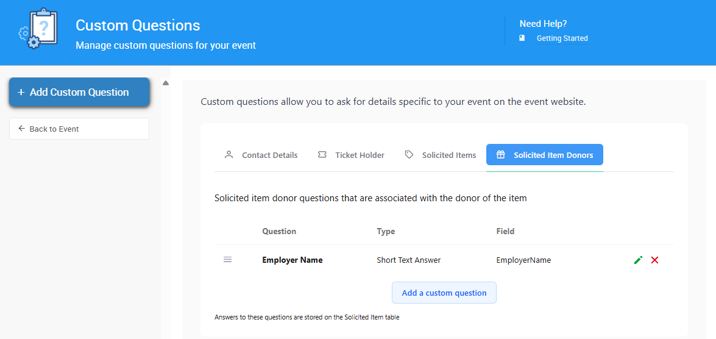Open the Ticket Holder tab
716x339 pixels.
coord(351,155)
